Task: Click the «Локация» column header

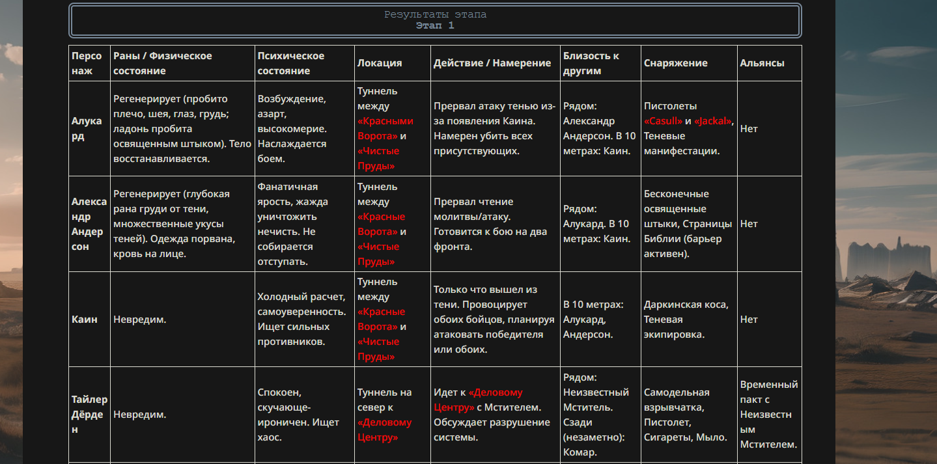Action: pos(393,63)
